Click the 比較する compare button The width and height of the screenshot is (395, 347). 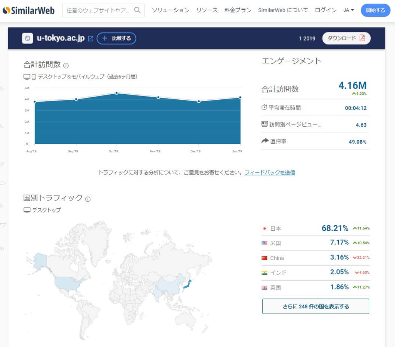point(116,38)
